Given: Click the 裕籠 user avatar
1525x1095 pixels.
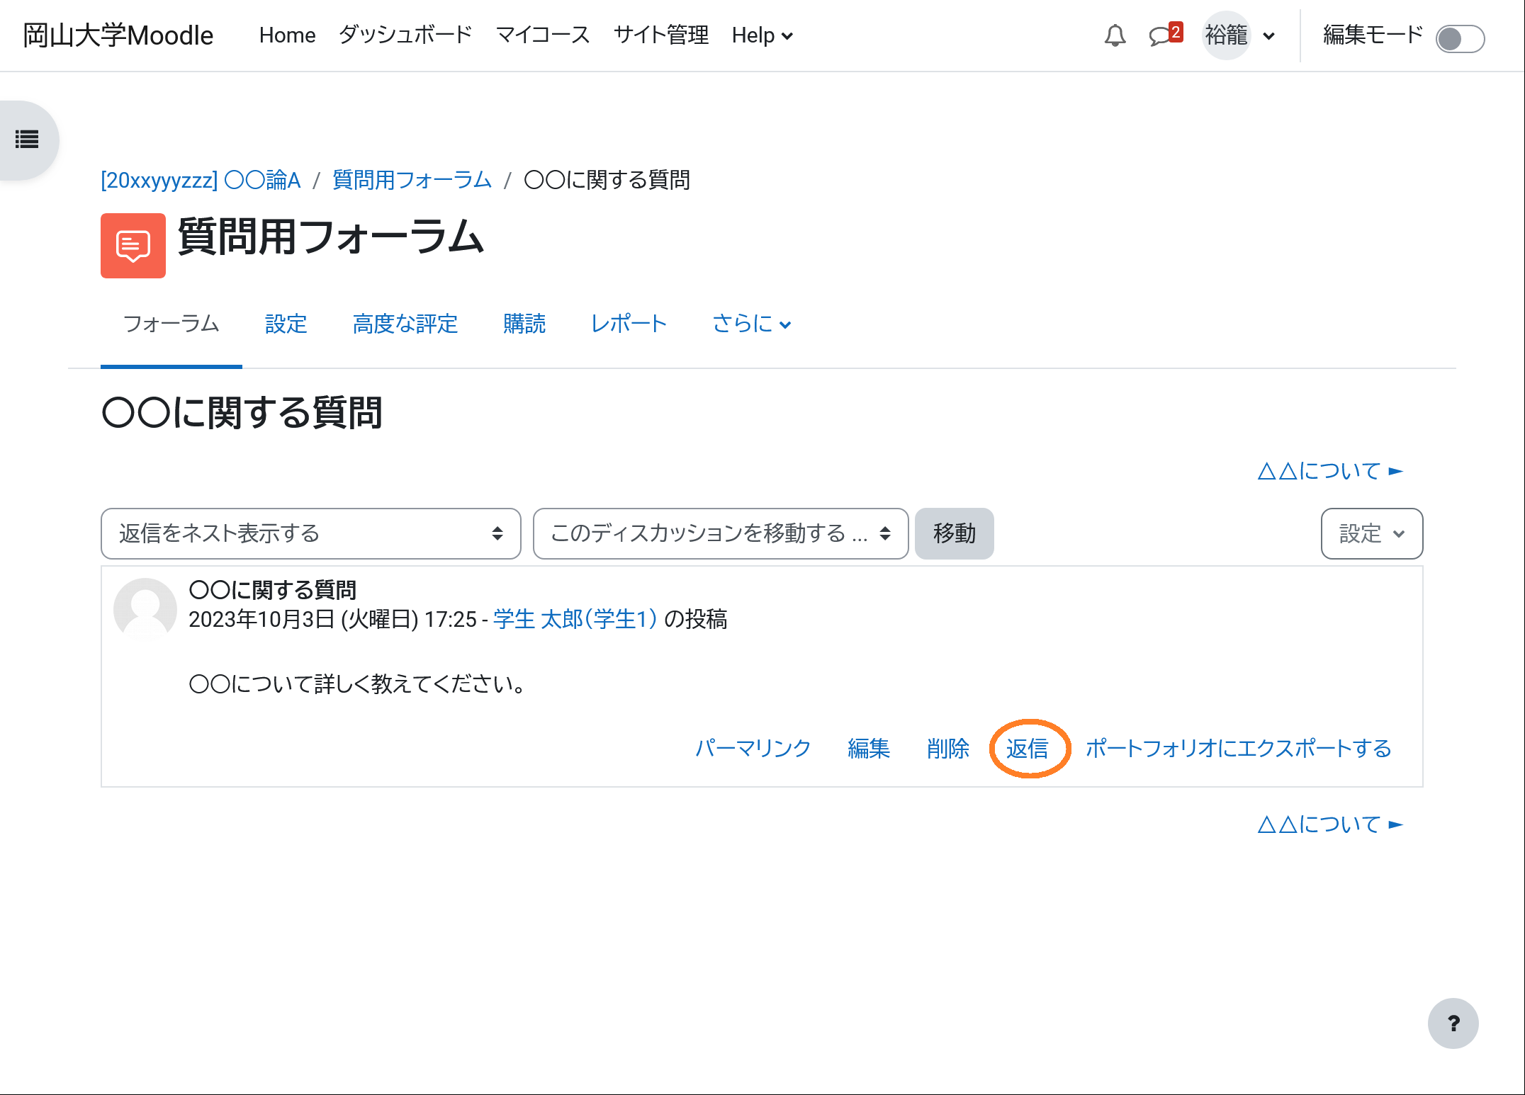Looking at the screenshot, I should 1226,35.
